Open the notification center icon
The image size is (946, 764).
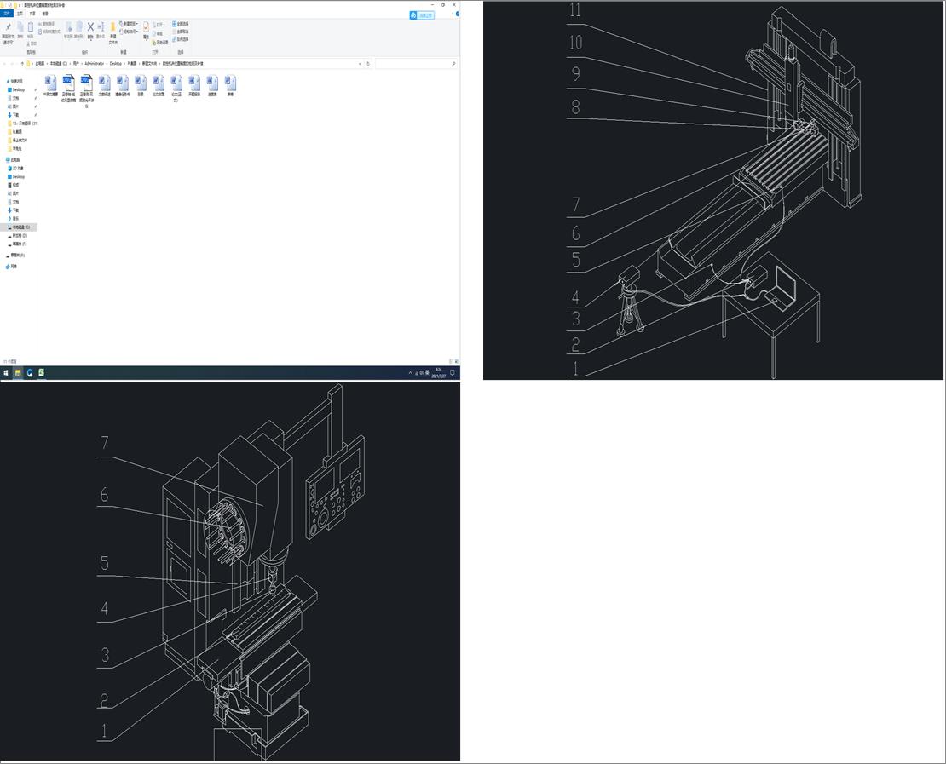[x=452, y=373]
